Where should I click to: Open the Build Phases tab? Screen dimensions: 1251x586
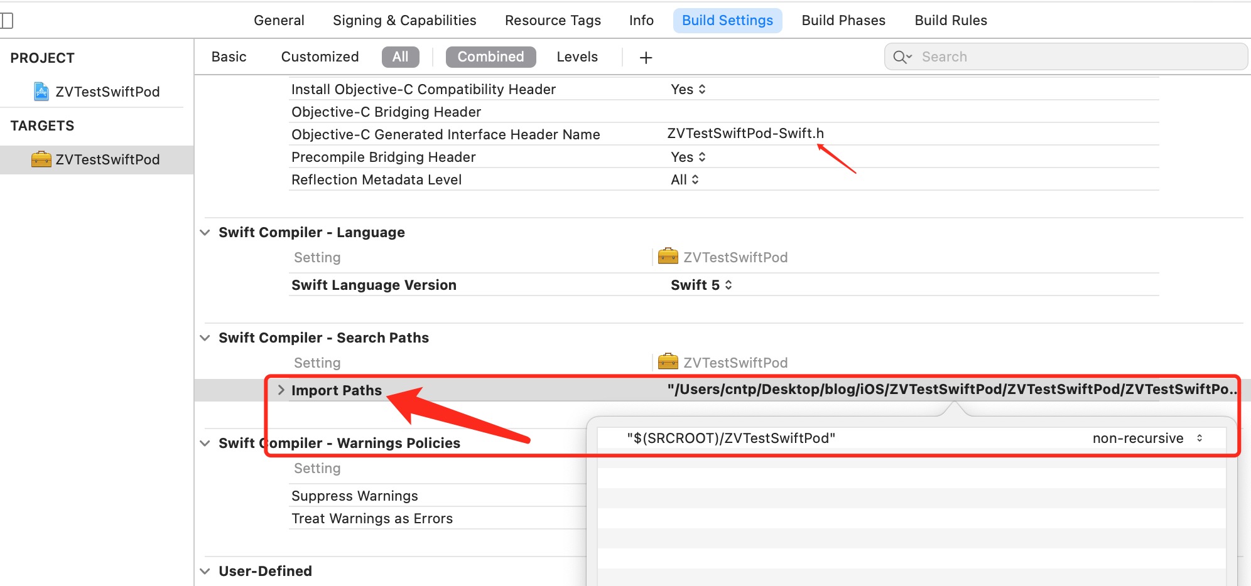843,21
